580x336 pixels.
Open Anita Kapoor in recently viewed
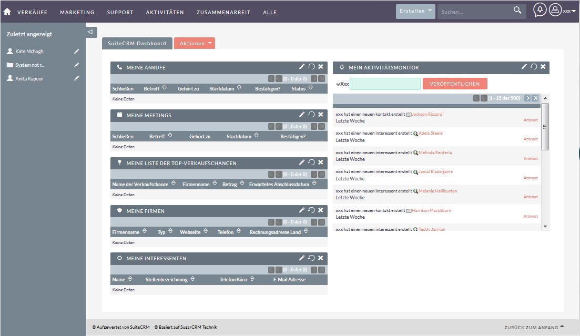click(x=29, y=78)
